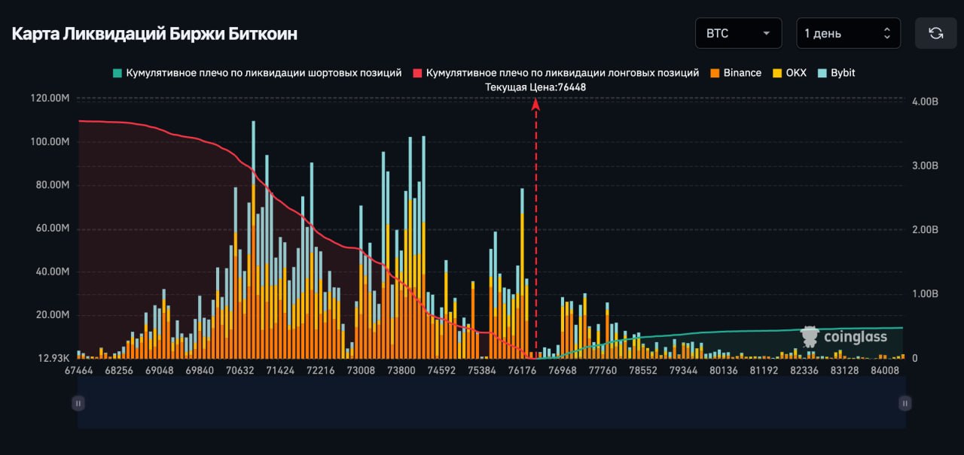Toggle the short liquidation leverage legend entry
The height and width of the screenshot is (455, 964).
pyautogui.click(x=258, y=73)
